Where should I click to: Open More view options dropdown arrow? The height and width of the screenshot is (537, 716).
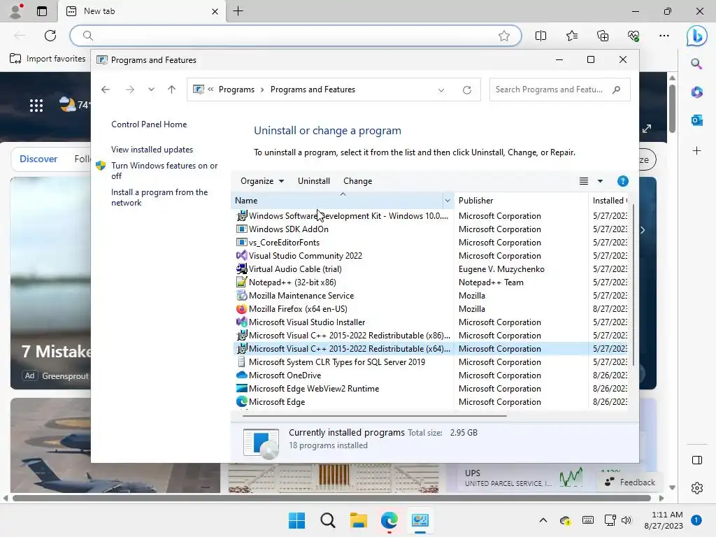click(x=600, y=181)
